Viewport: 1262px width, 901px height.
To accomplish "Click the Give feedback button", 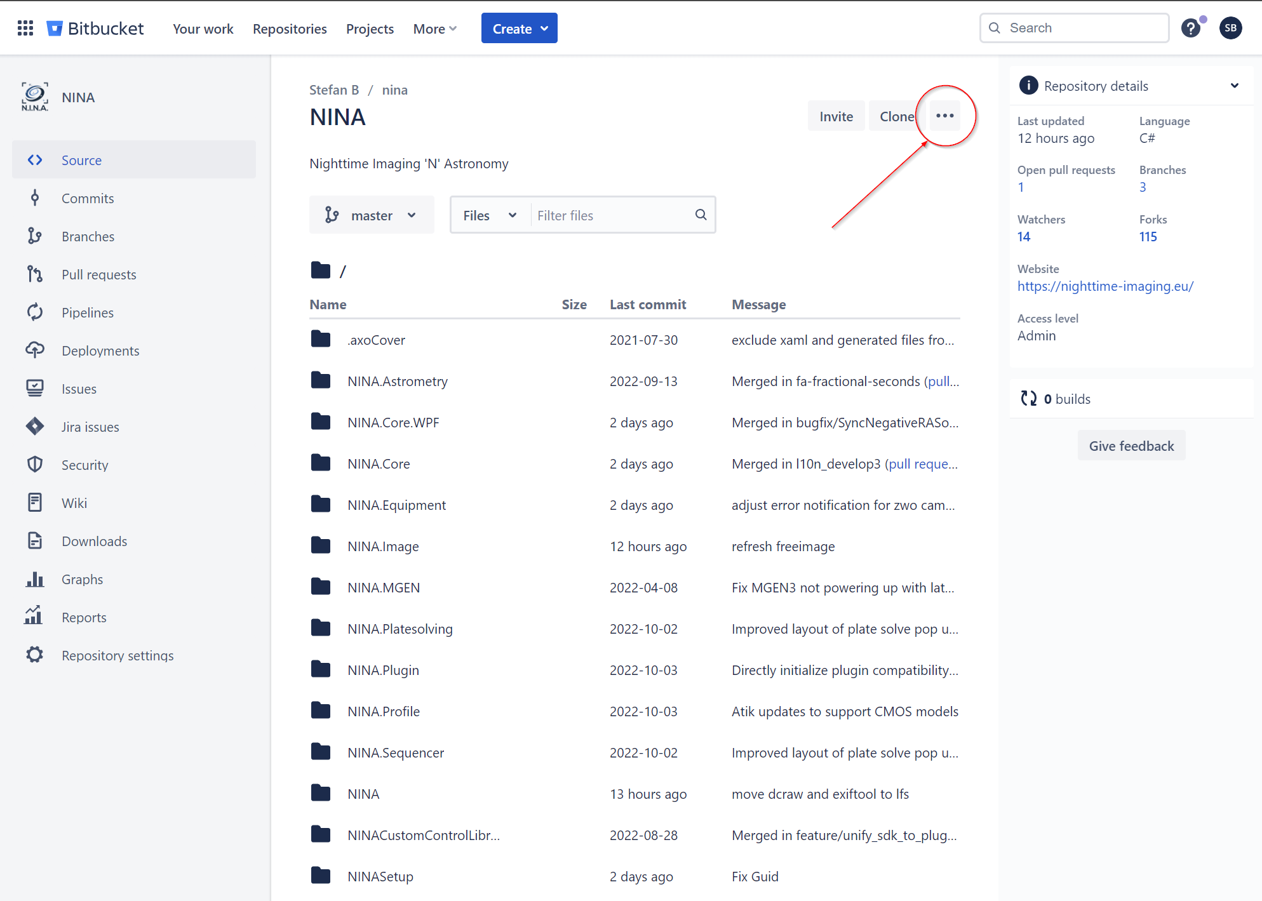I will coord(1131,446).
